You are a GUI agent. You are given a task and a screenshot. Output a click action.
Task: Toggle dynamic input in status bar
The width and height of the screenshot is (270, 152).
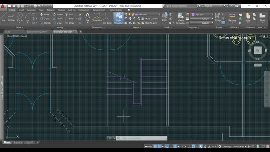pyautogui.click(x=167, y=147)
